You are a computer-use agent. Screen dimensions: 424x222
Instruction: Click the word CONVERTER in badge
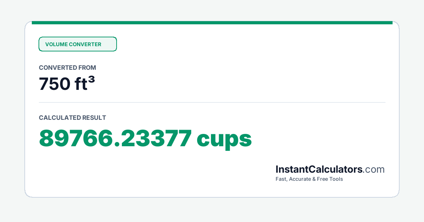[x=85, y=44]
